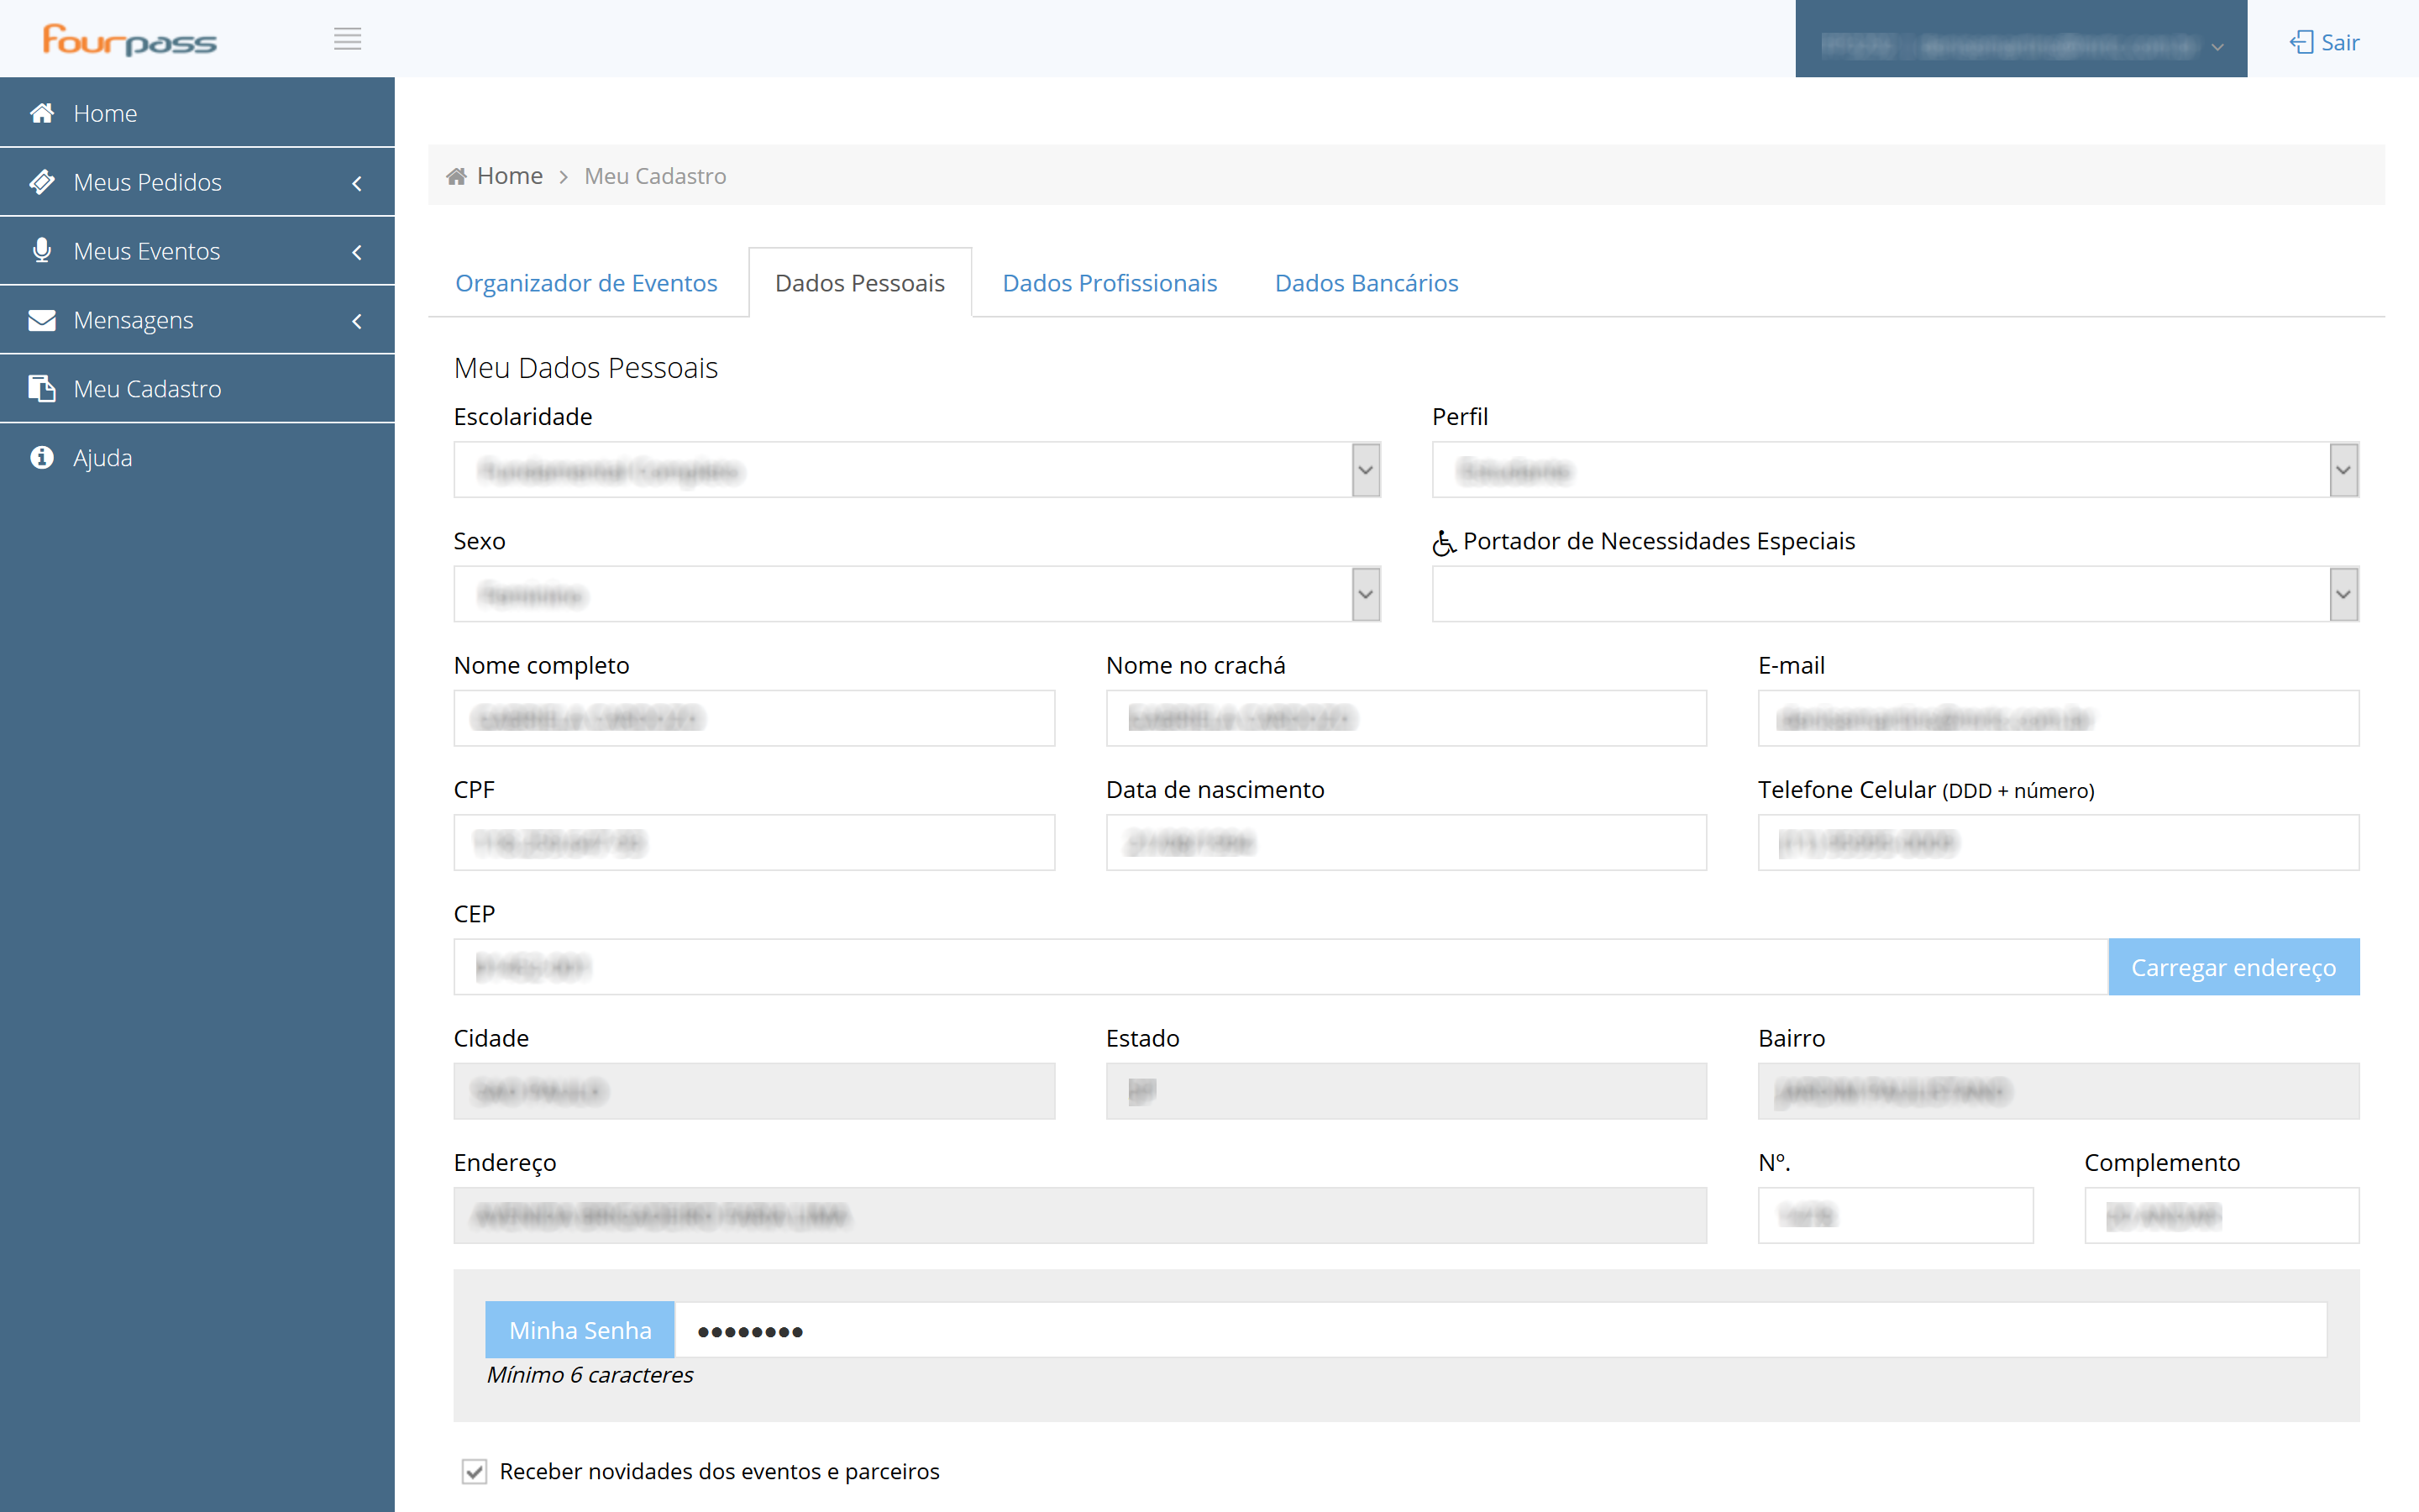Screen dimensions: 2419x1512
Task: Click the Meus Pedidos ticket icon
Action: 42,182
